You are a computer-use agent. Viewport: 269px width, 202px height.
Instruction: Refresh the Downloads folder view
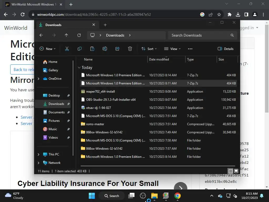pos(79,35)
